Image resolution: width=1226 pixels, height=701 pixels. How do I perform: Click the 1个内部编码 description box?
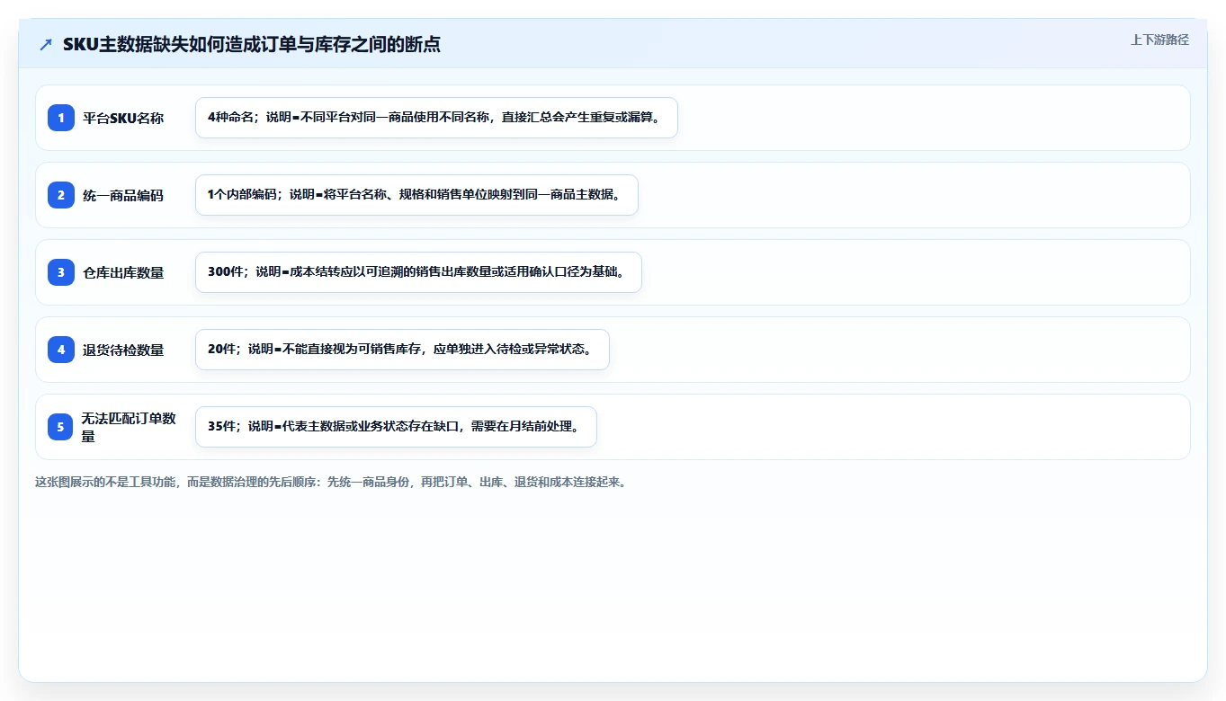[416, 195]
